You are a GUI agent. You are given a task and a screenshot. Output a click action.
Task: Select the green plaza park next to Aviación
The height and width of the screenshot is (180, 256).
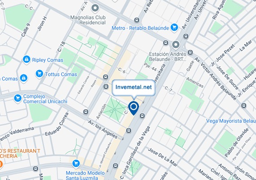pyautogui.click(x=115, y=109)
